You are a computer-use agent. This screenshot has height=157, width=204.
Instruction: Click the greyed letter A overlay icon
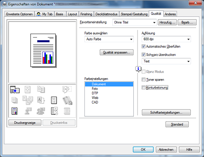pos(41,100)
